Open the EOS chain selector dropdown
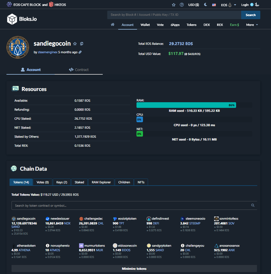 tap(229, 5)
